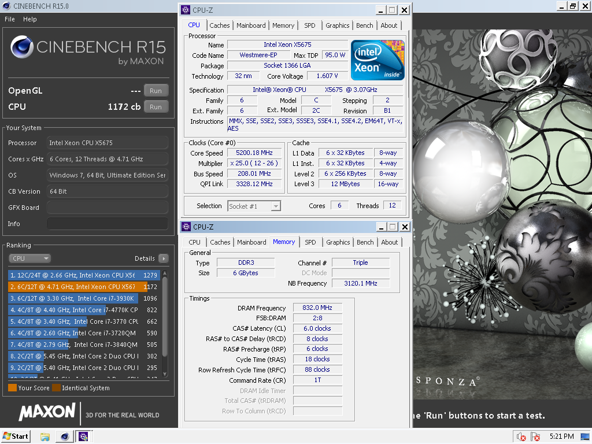Select ranking row 6. Core i7-3720QM
The width and height of the screenshot is (592, 444).
[x=84, y=333]
